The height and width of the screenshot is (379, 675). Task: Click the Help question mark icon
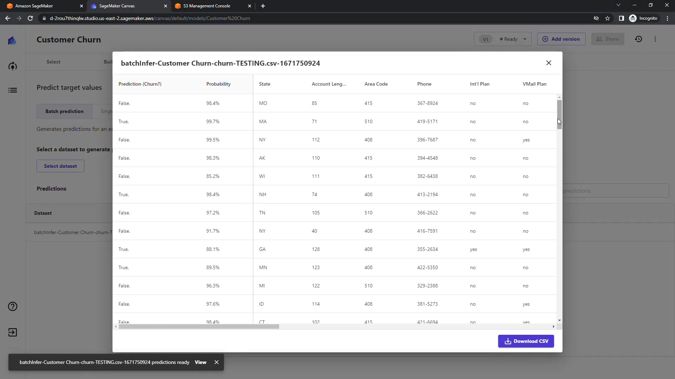[x=12, y=306]
